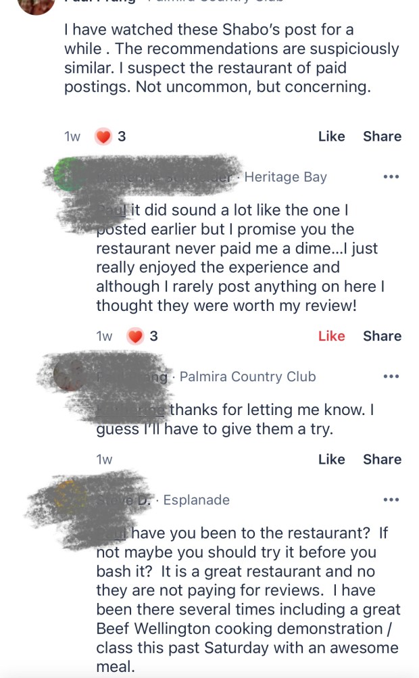Click the Palmira Country Club neighborhood label
The image size is (419, 678).
247,377
